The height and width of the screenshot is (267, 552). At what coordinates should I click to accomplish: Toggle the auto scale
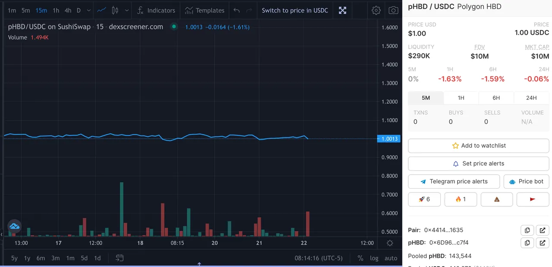point(391,258)
